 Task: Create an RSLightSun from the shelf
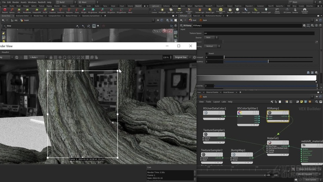pos(111,10)
